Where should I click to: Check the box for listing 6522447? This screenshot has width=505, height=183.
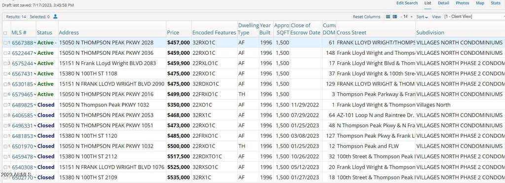5,53
